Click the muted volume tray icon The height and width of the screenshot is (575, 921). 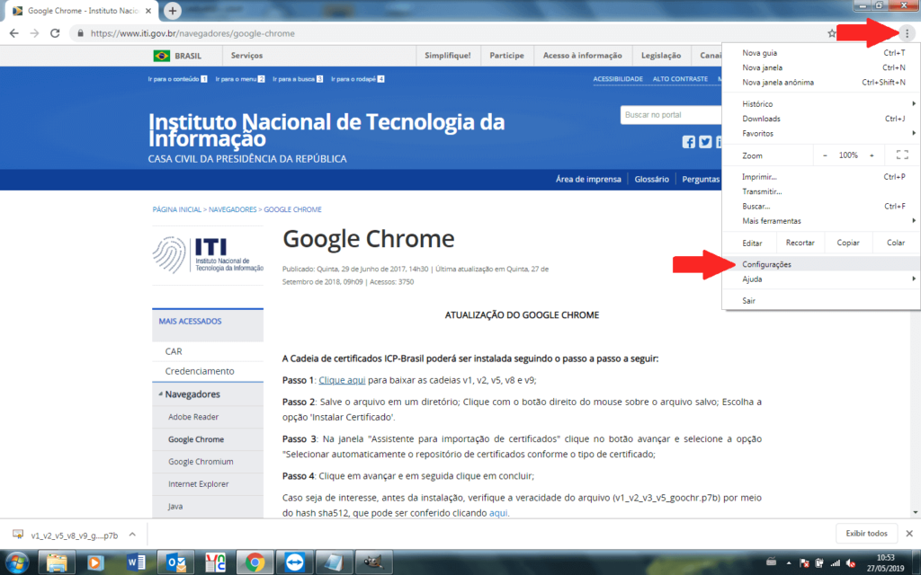click(x=851, y=563)
